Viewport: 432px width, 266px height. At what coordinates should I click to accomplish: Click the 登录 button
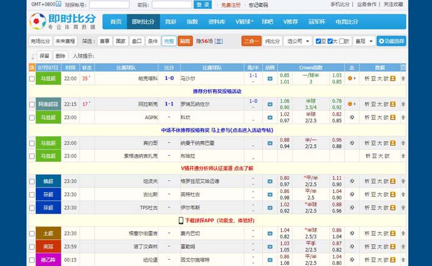pyautogui.click(x=203, y=4)
